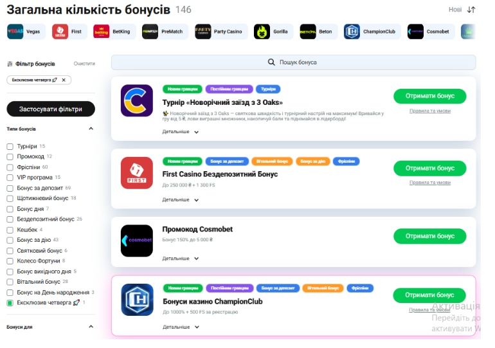Uncheck the Ексклюзив четверга checkbox
This screenshot has width=495, height=348.
(10, 302)
